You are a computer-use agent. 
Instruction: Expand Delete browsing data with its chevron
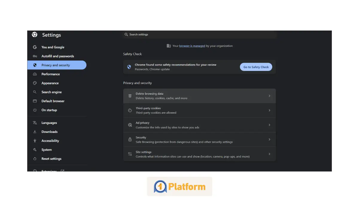tap(269, 96)
